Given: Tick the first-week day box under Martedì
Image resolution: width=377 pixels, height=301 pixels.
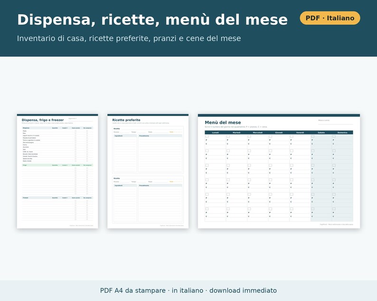Looking at the screenshot, I should coord(228,137).
